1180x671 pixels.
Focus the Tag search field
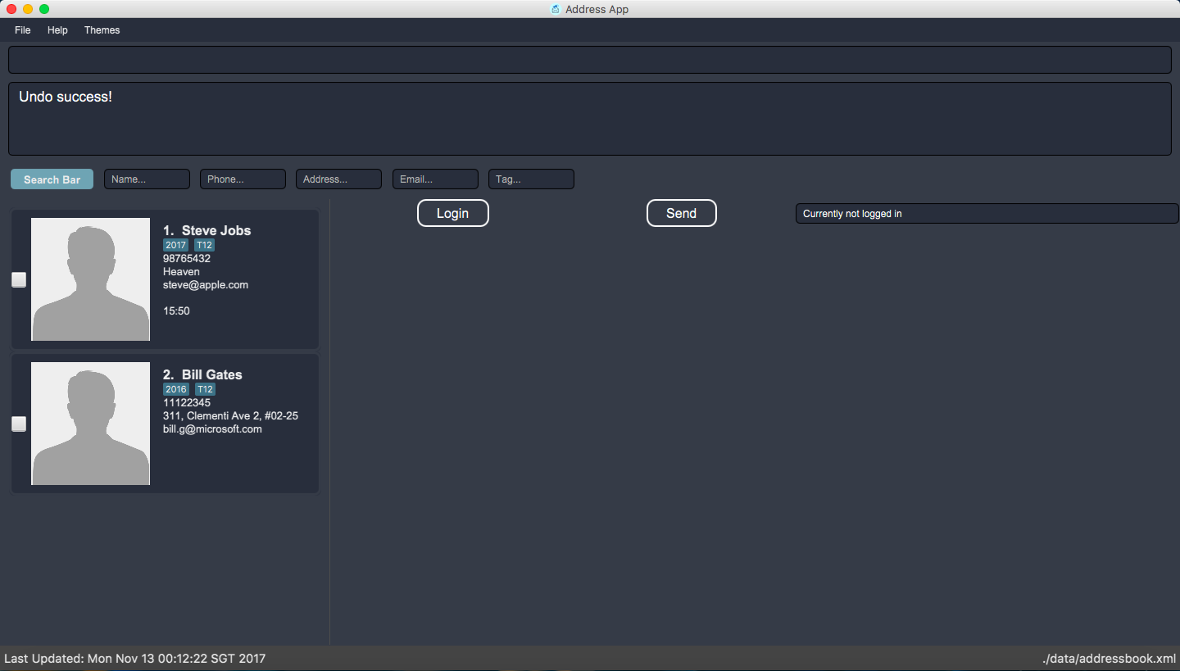pyautogui.click(x=531, y=179)
